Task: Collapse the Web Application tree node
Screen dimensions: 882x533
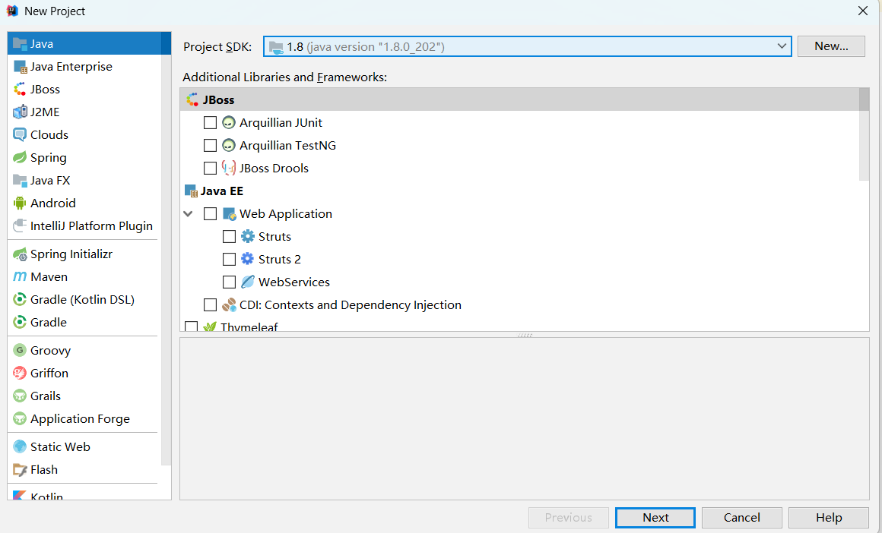Action: pyautogui.click(x=189, y=214)
